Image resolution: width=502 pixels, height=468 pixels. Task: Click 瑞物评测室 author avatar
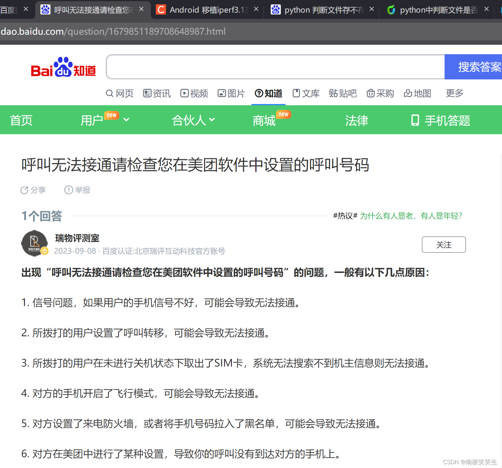34,243
